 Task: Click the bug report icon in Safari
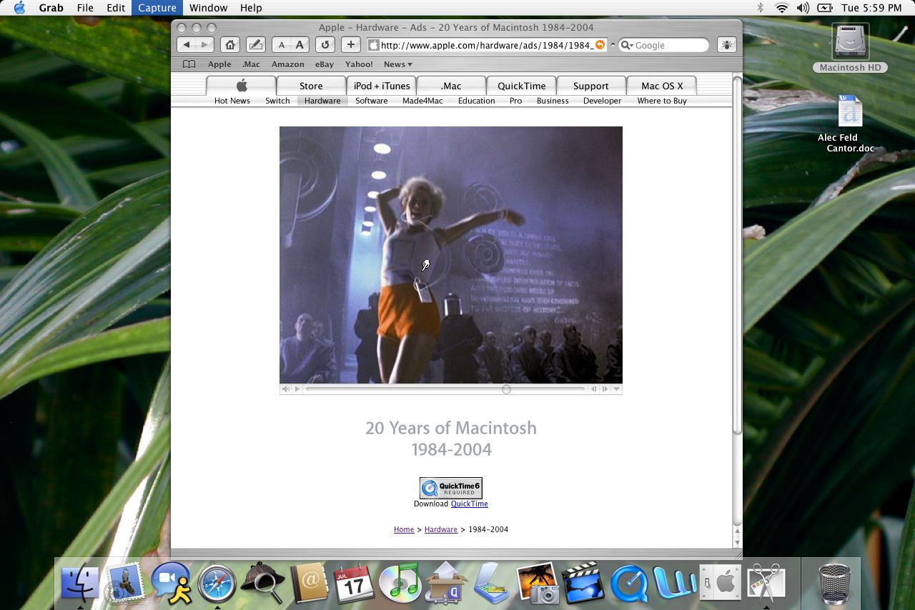tap(726, 45)
